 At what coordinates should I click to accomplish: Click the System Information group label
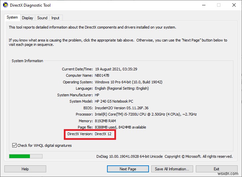pos(28,61)
